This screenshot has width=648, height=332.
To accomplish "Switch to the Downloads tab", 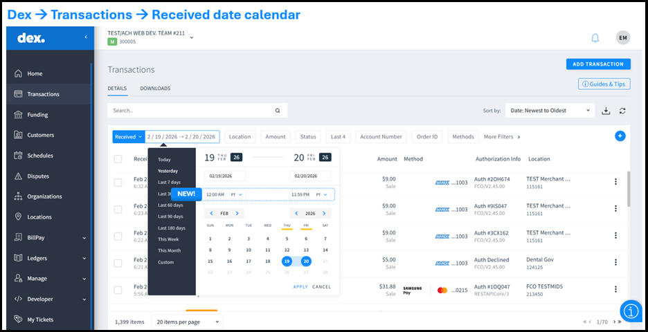I will click(155, 89).
